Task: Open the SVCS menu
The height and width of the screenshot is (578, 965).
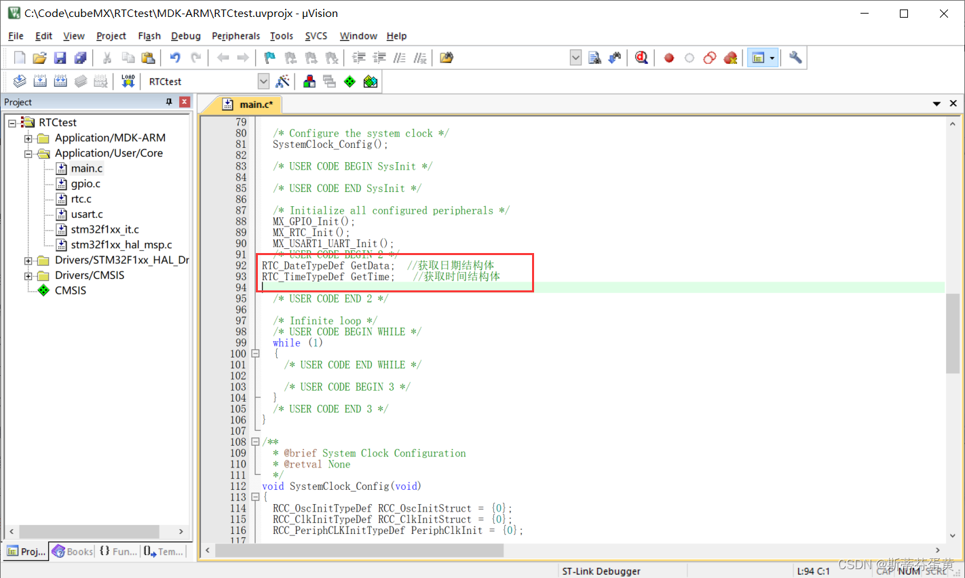Action: (316, 36)
